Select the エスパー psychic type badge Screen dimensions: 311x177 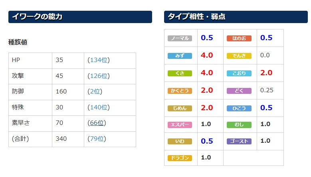click(180, 125)
